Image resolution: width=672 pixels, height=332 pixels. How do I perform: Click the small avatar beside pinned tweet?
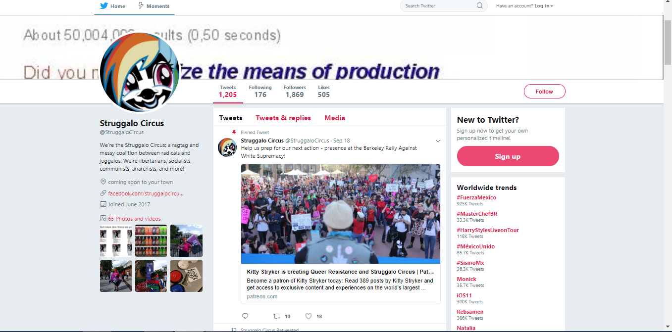(227, 147)
